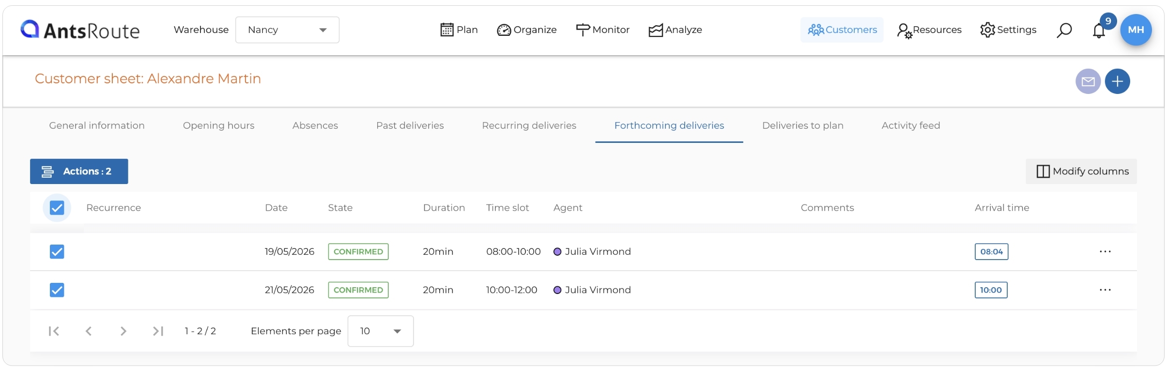Click Julia Virmond in 19/05/2026 row
This screenshot has width=1167, height=371.
coord(598,252)
